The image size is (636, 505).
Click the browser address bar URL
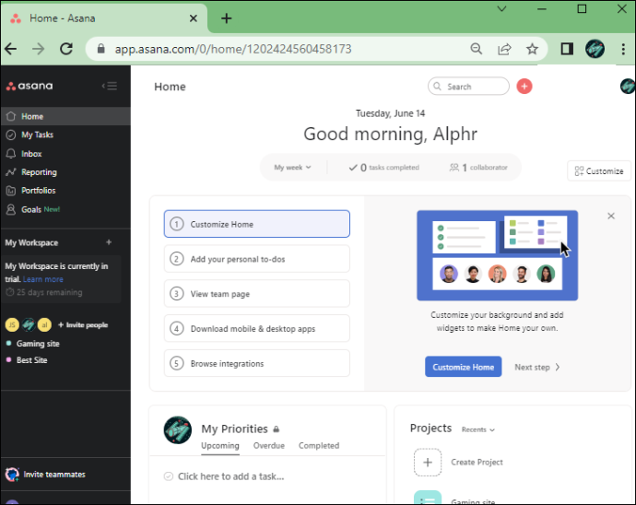click(x=233, y=49)
